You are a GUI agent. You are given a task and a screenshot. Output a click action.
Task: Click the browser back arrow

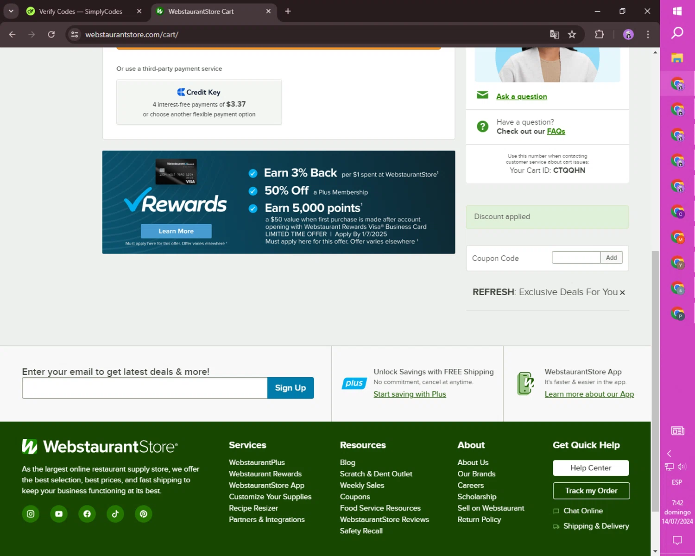pos(13,34)
